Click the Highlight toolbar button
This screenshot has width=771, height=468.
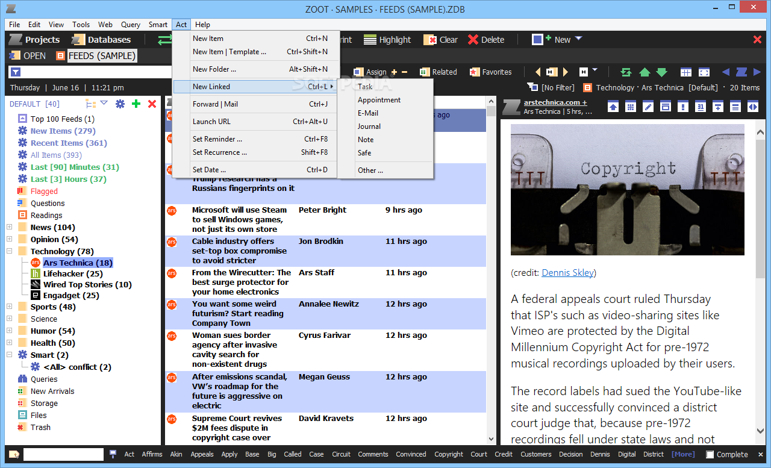tap(387, 40)
